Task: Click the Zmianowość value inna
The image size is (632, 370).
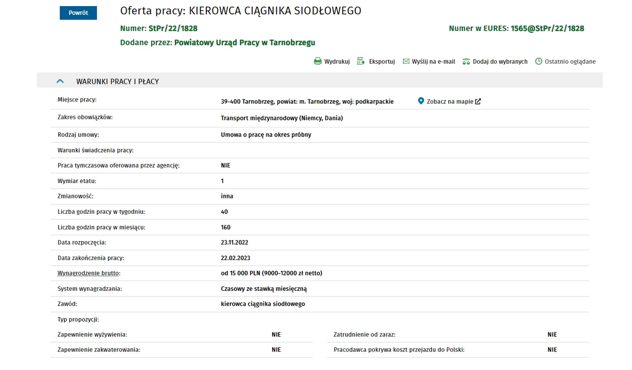Action: coord(227,196)
